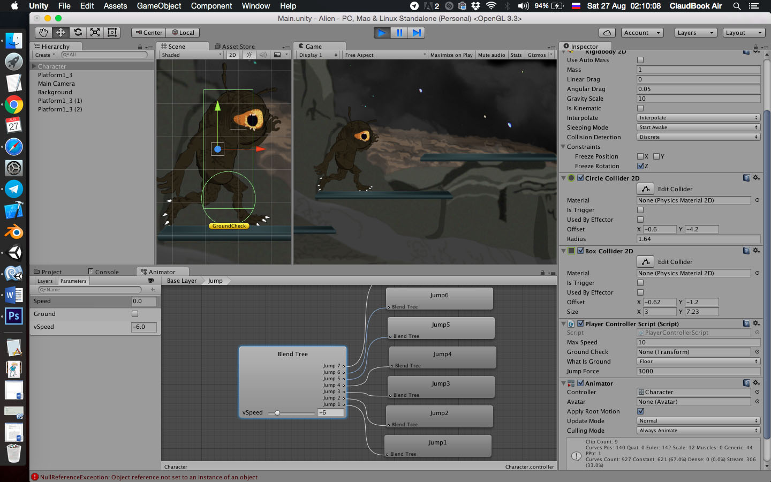Image resolution: width=771 pixels, height=482 pixels.
Task: Enable Circle Collider Is Trigger
Action: tap(640, 210)
